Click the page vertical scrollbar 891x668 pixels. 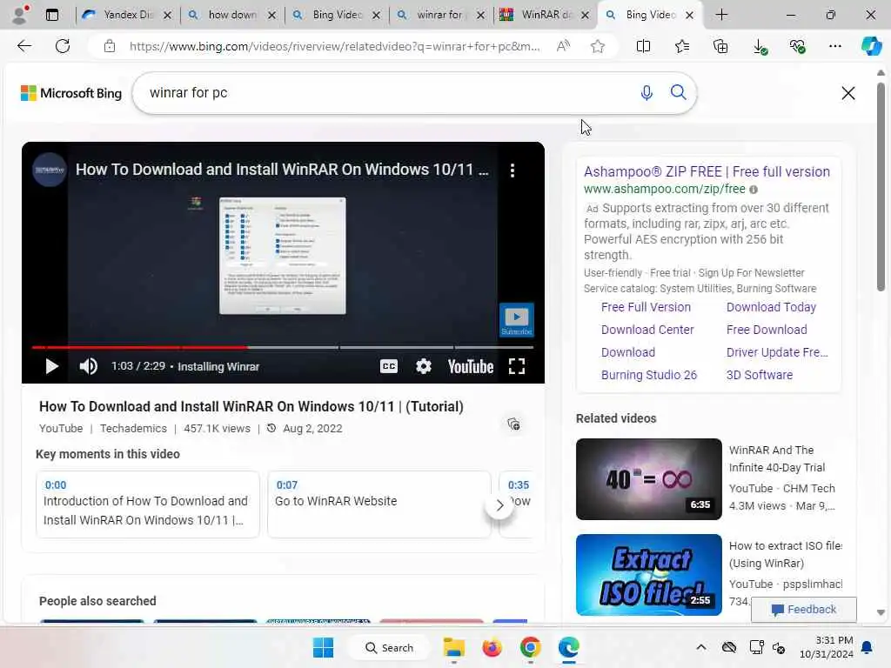click(881, 188)
